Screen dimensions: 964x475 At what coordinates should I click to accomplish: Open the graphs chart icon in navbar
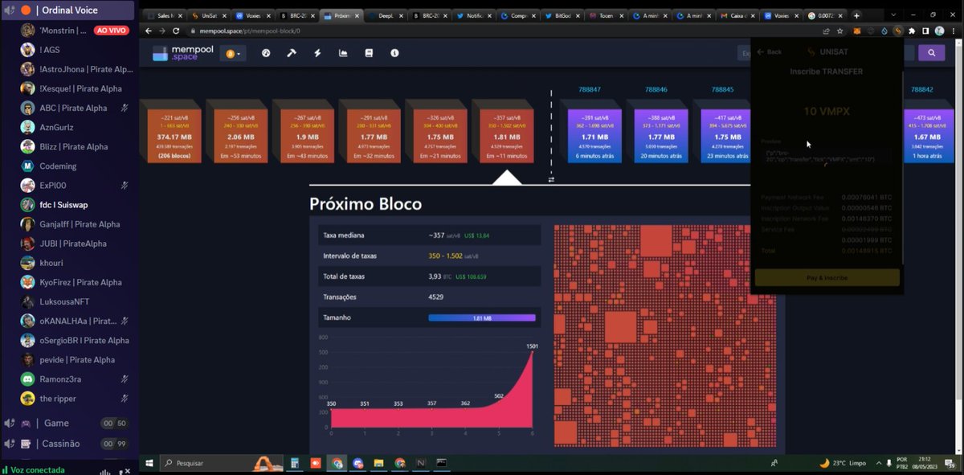(343, 53)
